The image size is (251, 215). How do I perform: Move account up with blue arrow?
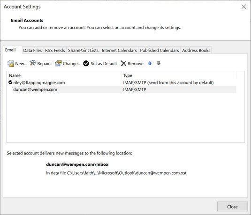150,63
